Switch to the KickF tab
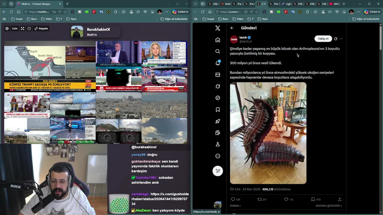The height and width of the screenshot is (215, 383). [x=226, y=4]
